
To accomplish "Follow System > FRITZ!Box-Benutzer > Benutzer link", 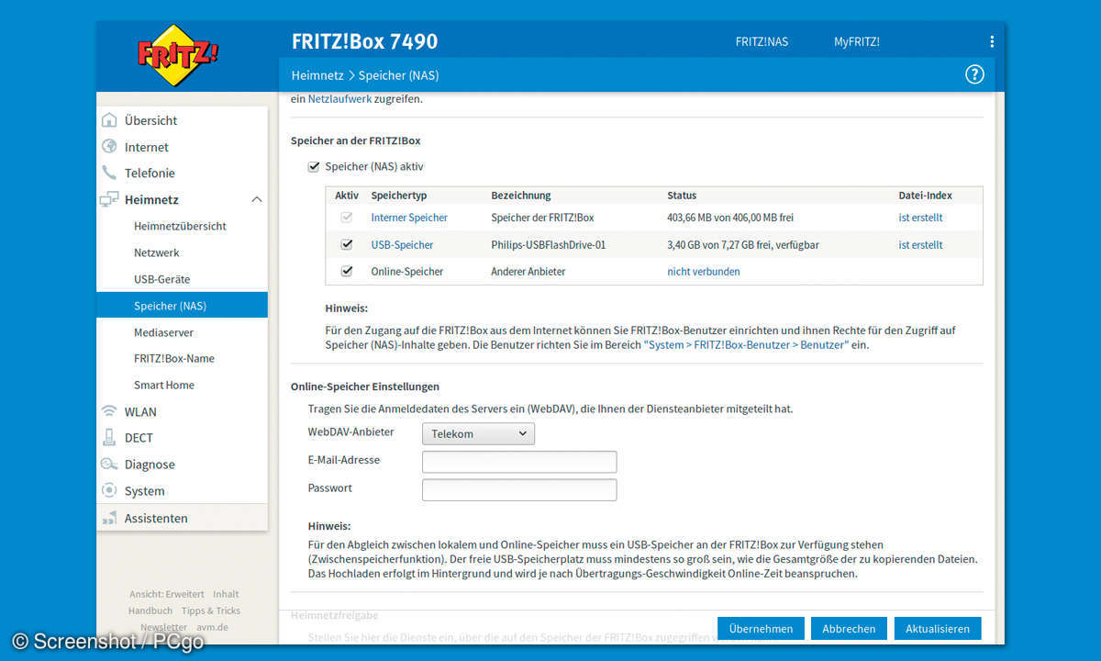I will coord(747,345).
